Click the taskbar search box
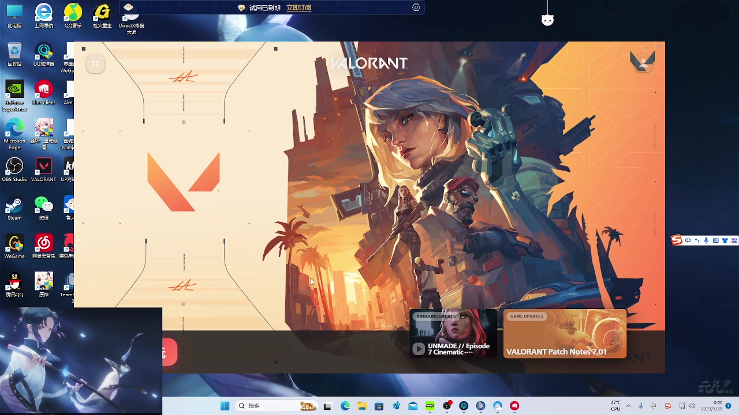739x415 pixels. coord(277,406)
